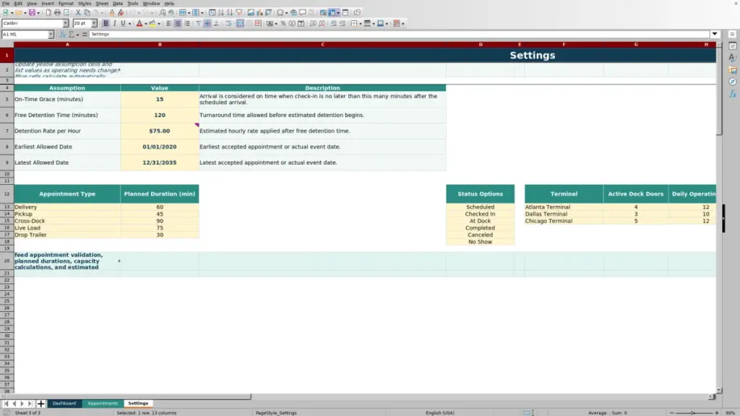
Task: Open Sidebar Gallery panel icon
Action: [733, 70]
